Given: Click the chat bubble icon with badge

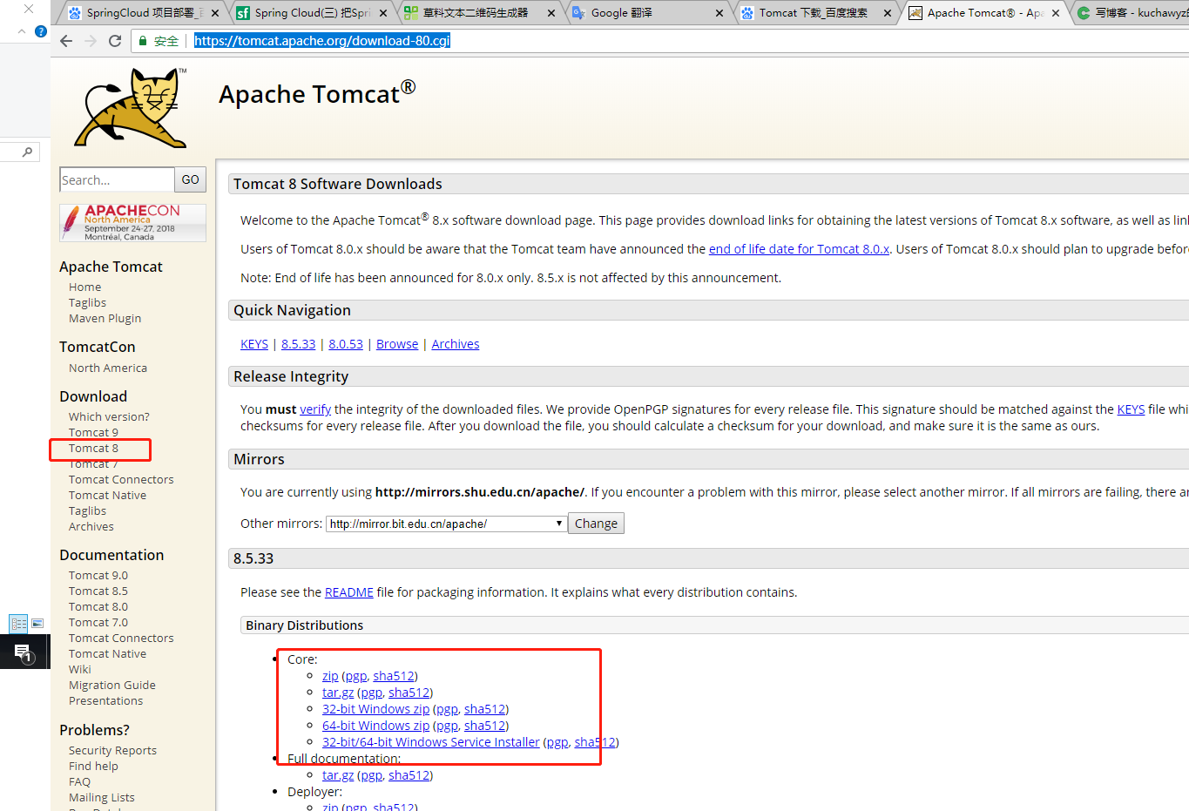Looking at the screenshot, I should point(24,652).
